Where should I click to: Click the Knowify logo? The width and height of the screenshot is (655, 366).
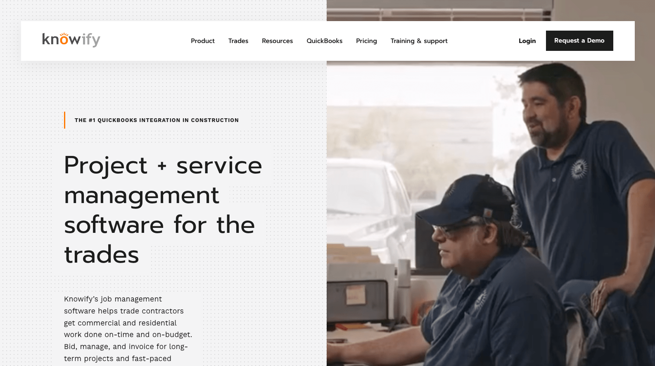(71, 40)
